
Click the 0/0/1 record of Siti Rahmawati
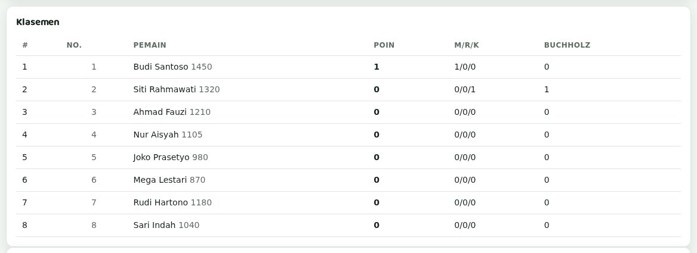pos(465,89)
